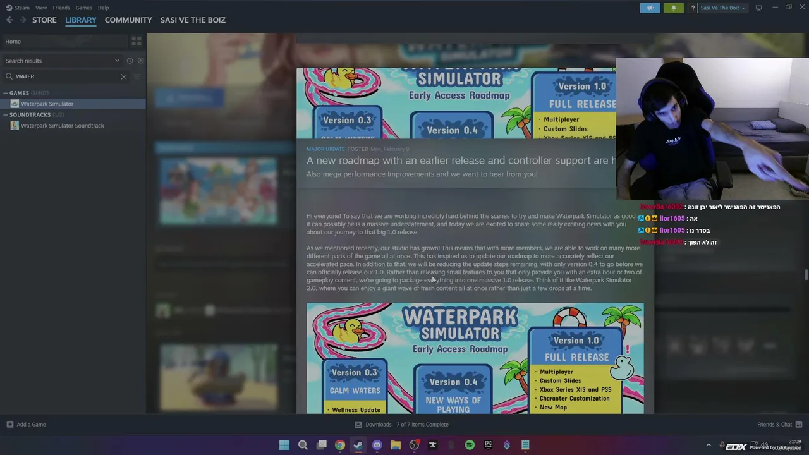The image size is (809, 455).
Task: Open Downloads - 7 of 7 Items Complete
Action: click(x=402, y=425)
